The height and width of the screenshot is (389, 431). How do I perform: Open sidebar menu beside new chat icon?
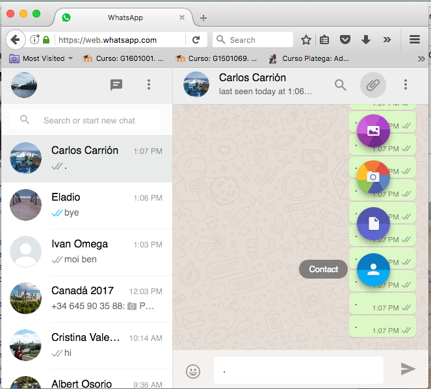pyautogui.click(x=149, y=84)
